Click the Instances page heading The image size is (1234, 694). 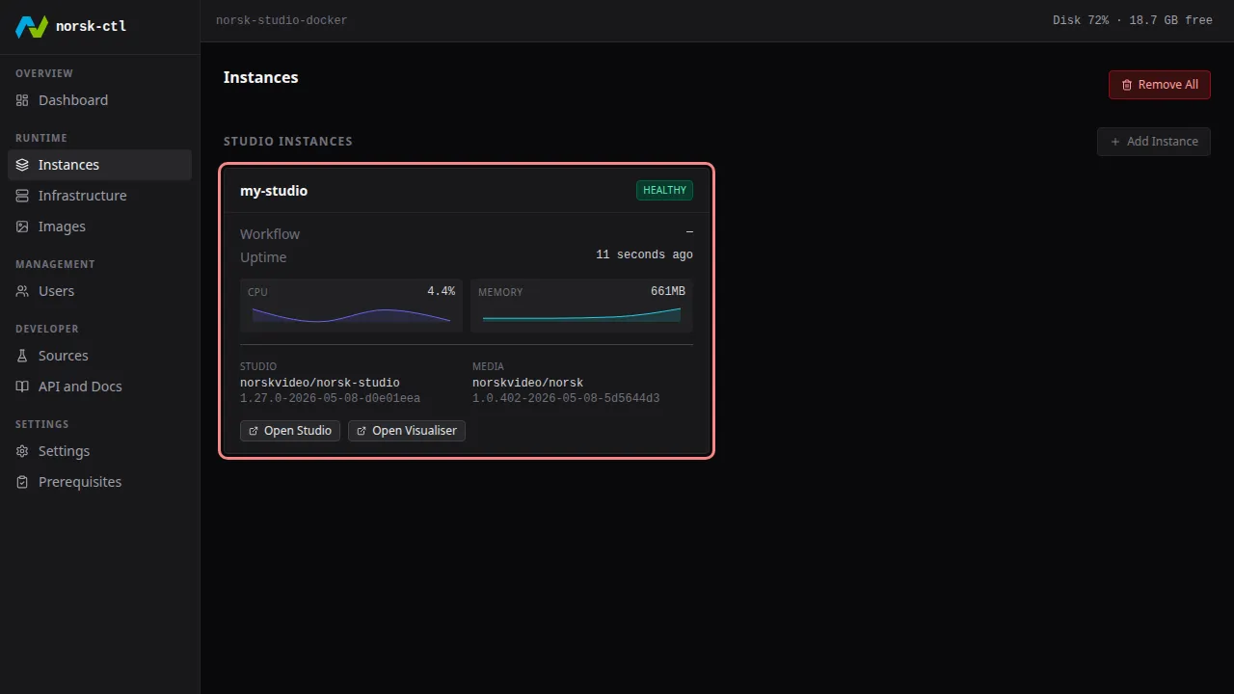pyautogui.click(x=260, y=77)
